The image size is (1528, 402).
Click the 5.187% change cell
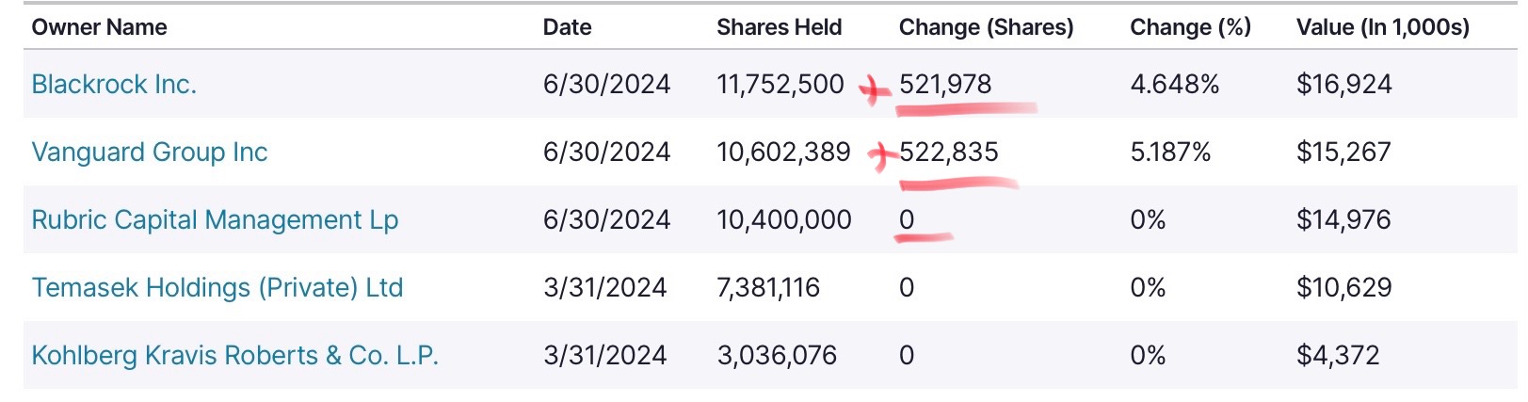point(1170,153)
